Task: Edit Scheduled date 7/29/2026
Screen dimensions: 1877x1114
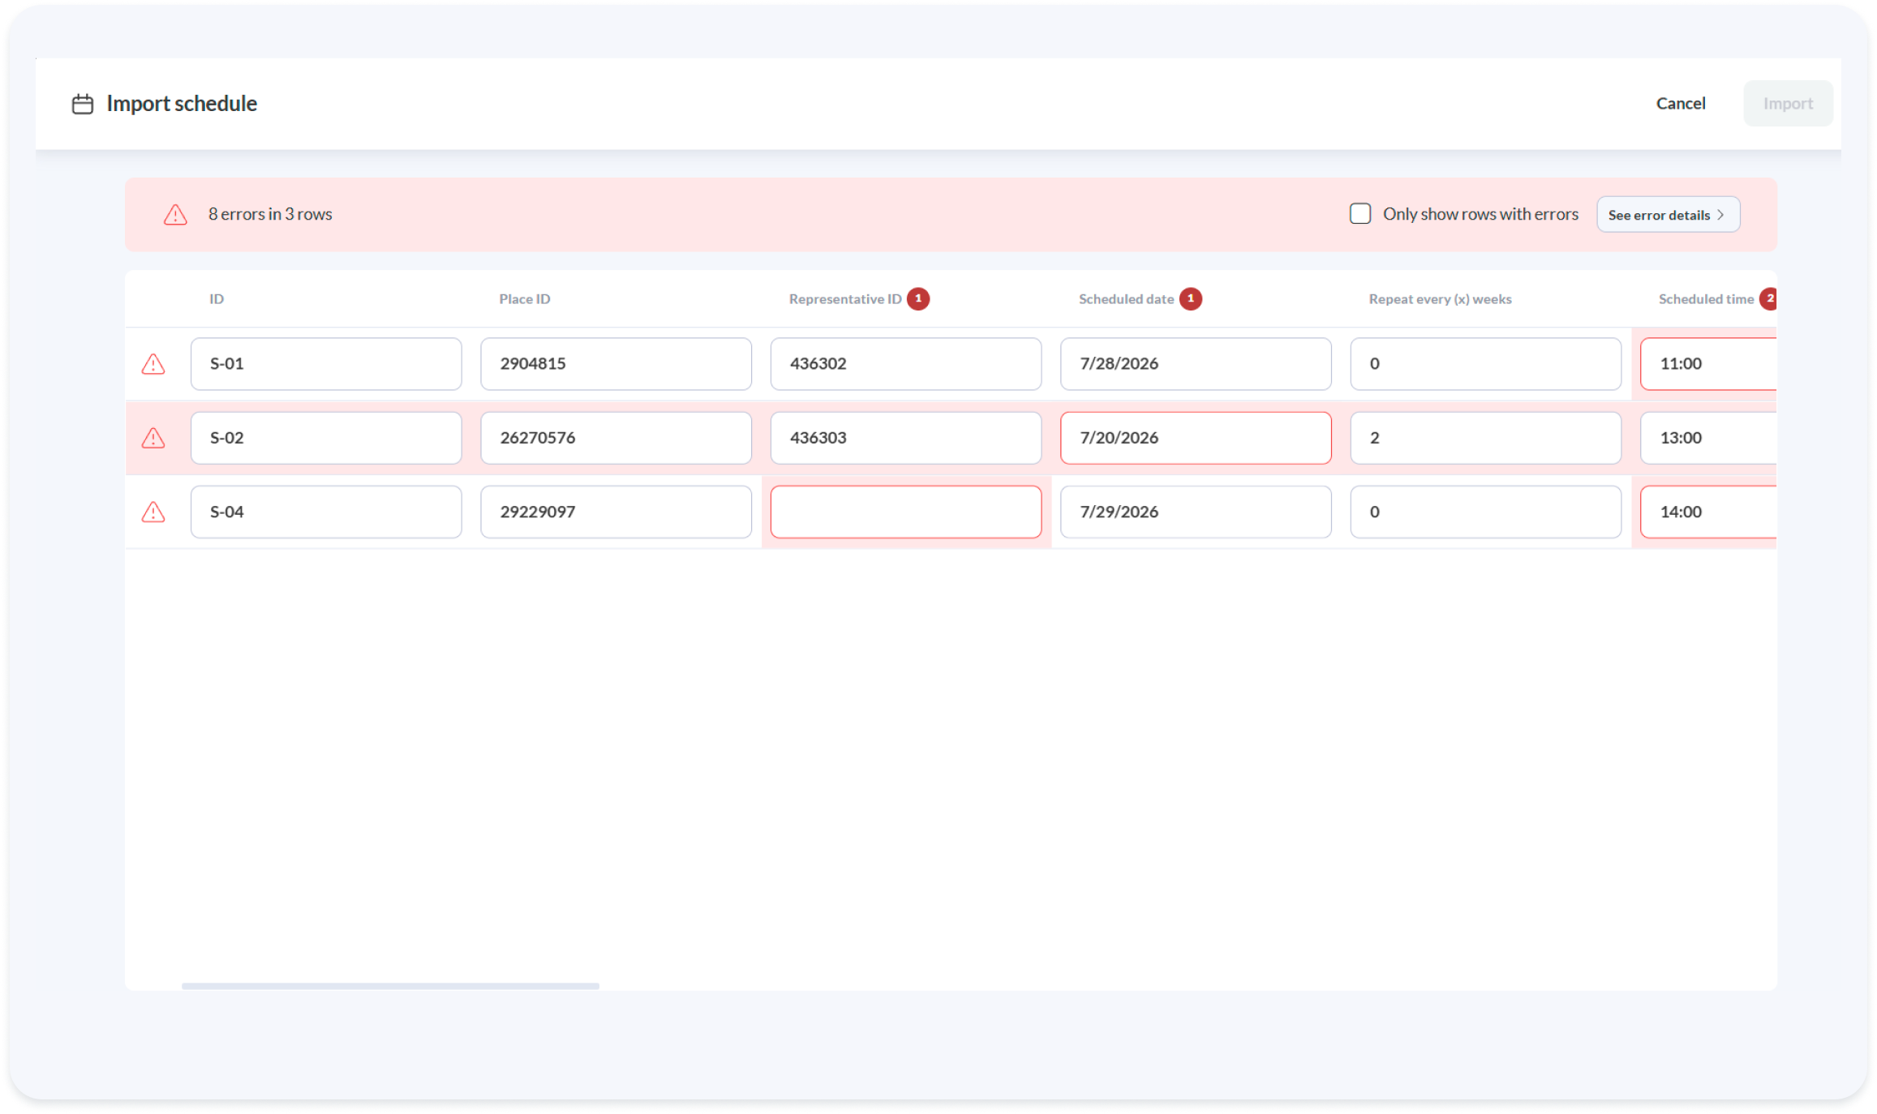Action: [1196, 512]
